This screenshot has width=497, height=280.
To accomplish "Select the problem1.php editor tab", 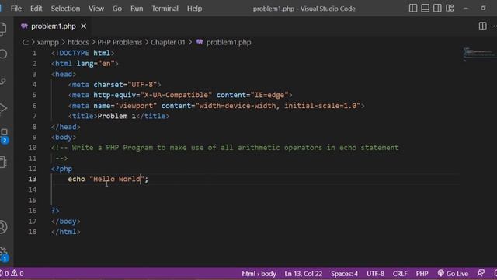I will (x=53, y=26).
